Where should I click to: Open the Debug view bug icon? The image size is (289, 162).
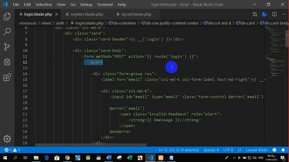[7, 62]
